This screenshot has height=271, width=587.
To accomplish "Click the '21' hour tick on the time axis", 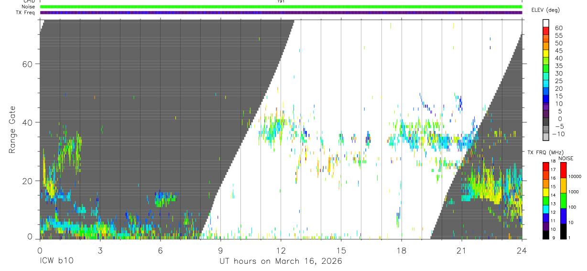I will [x=462, y=250].
